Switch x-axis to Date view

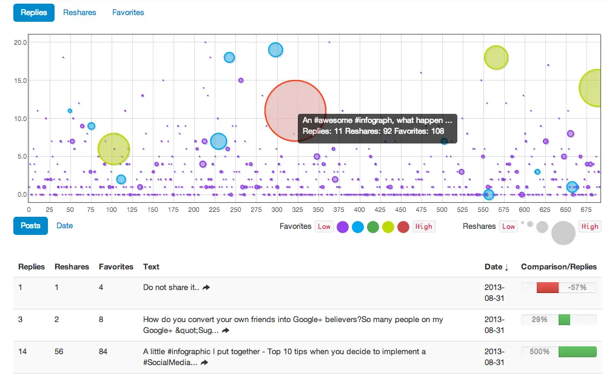point(64,226)
